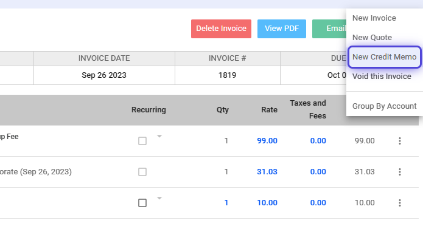The width and height of the screenshot is (423, 229).
Task: Edit the 99.00 rate value
Action: coord(267,141)
